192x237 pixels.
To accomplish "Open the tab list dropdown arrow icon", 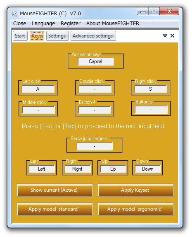I will [165, 36].
